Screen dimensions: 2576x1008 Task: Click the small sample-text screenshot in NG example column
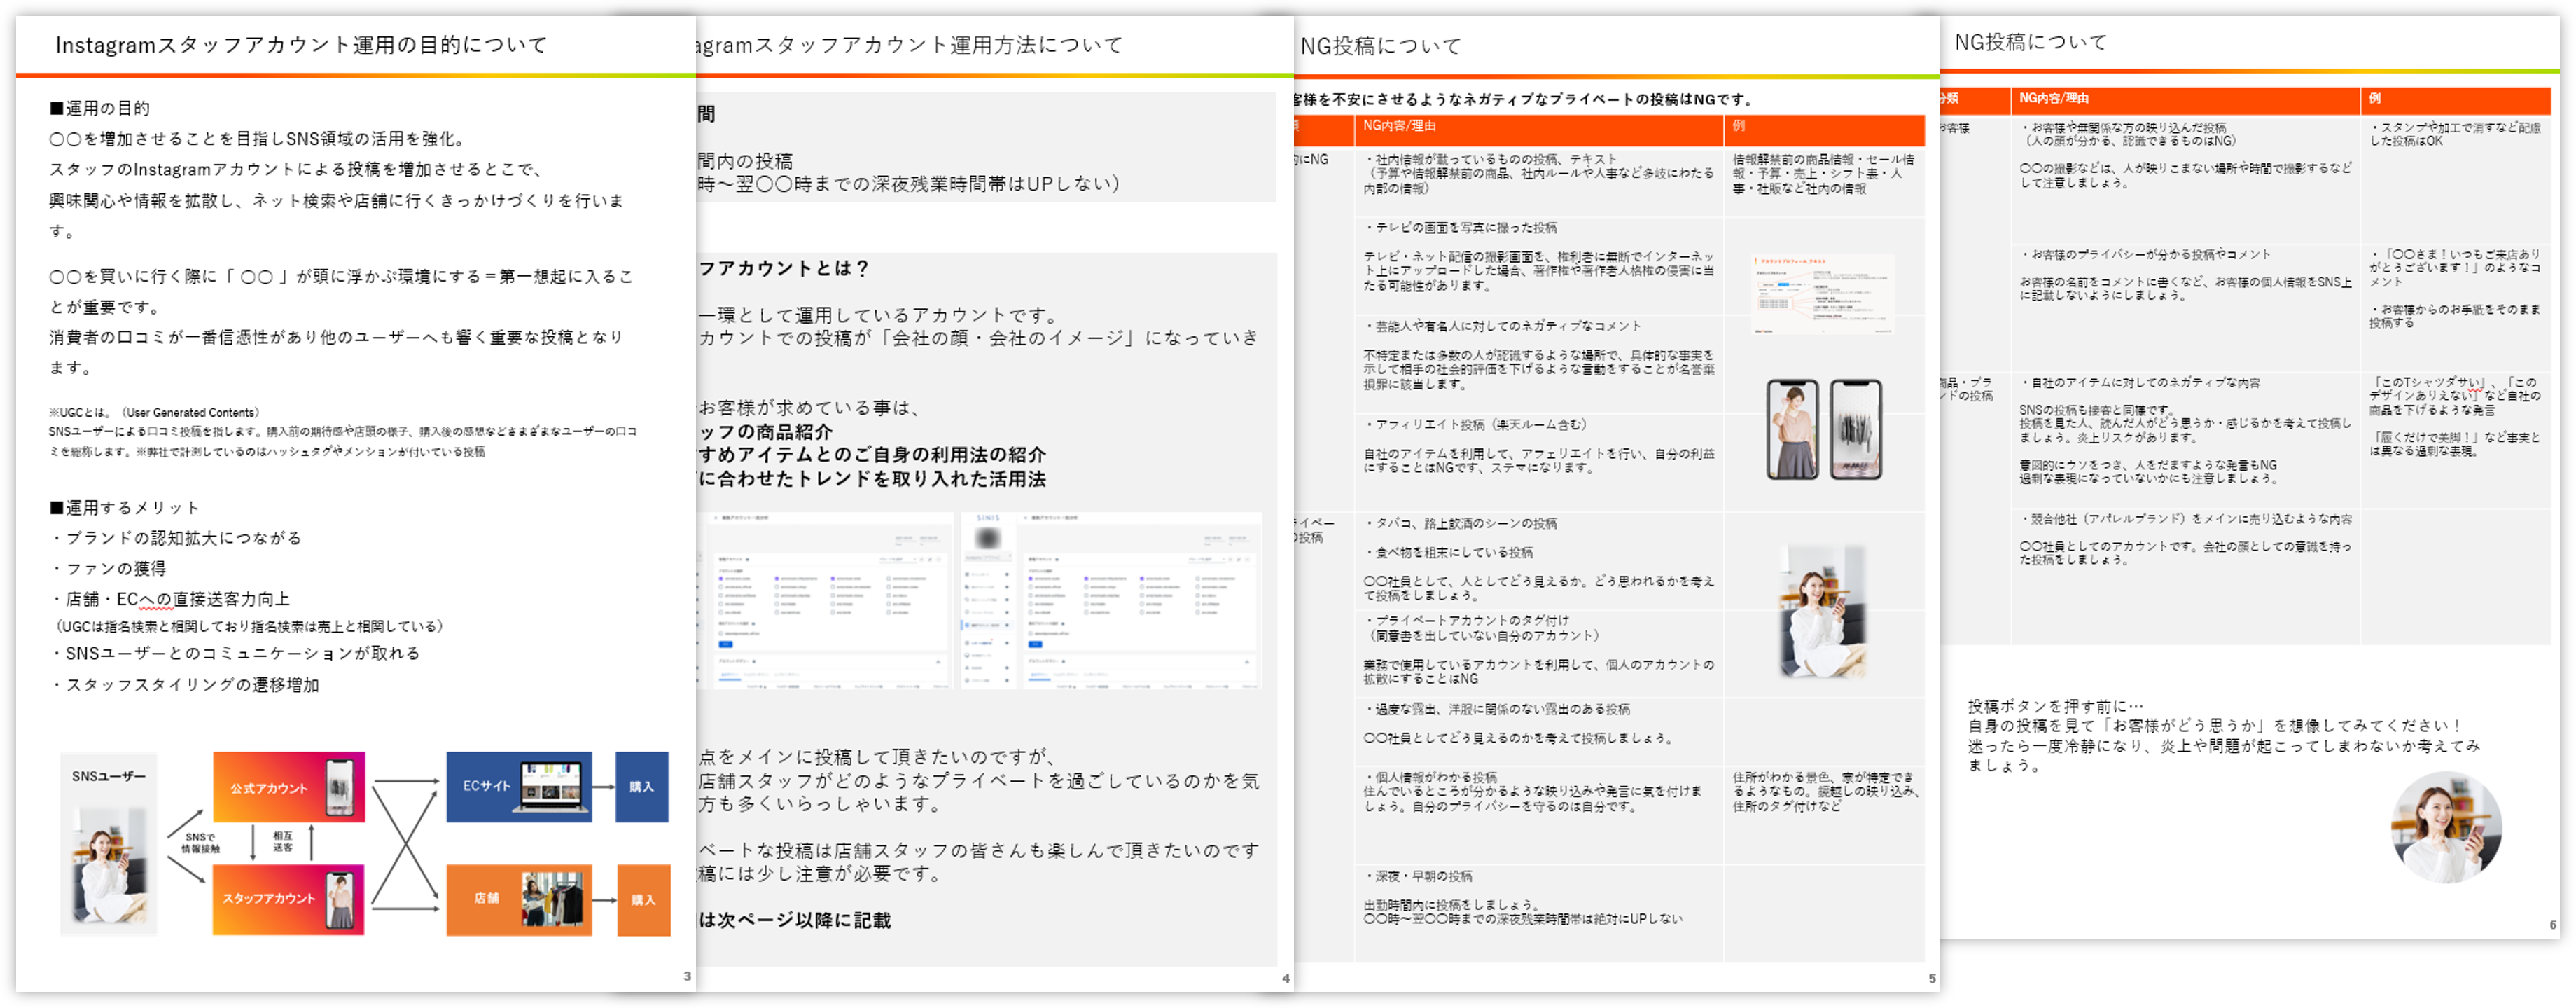1822,294
